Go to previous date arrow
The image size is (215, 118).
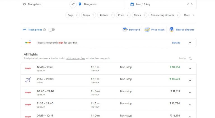coord(188,4)
